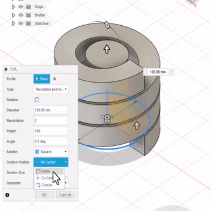Clear the Profile selection

pyautogui.click(x=55, y=79)
